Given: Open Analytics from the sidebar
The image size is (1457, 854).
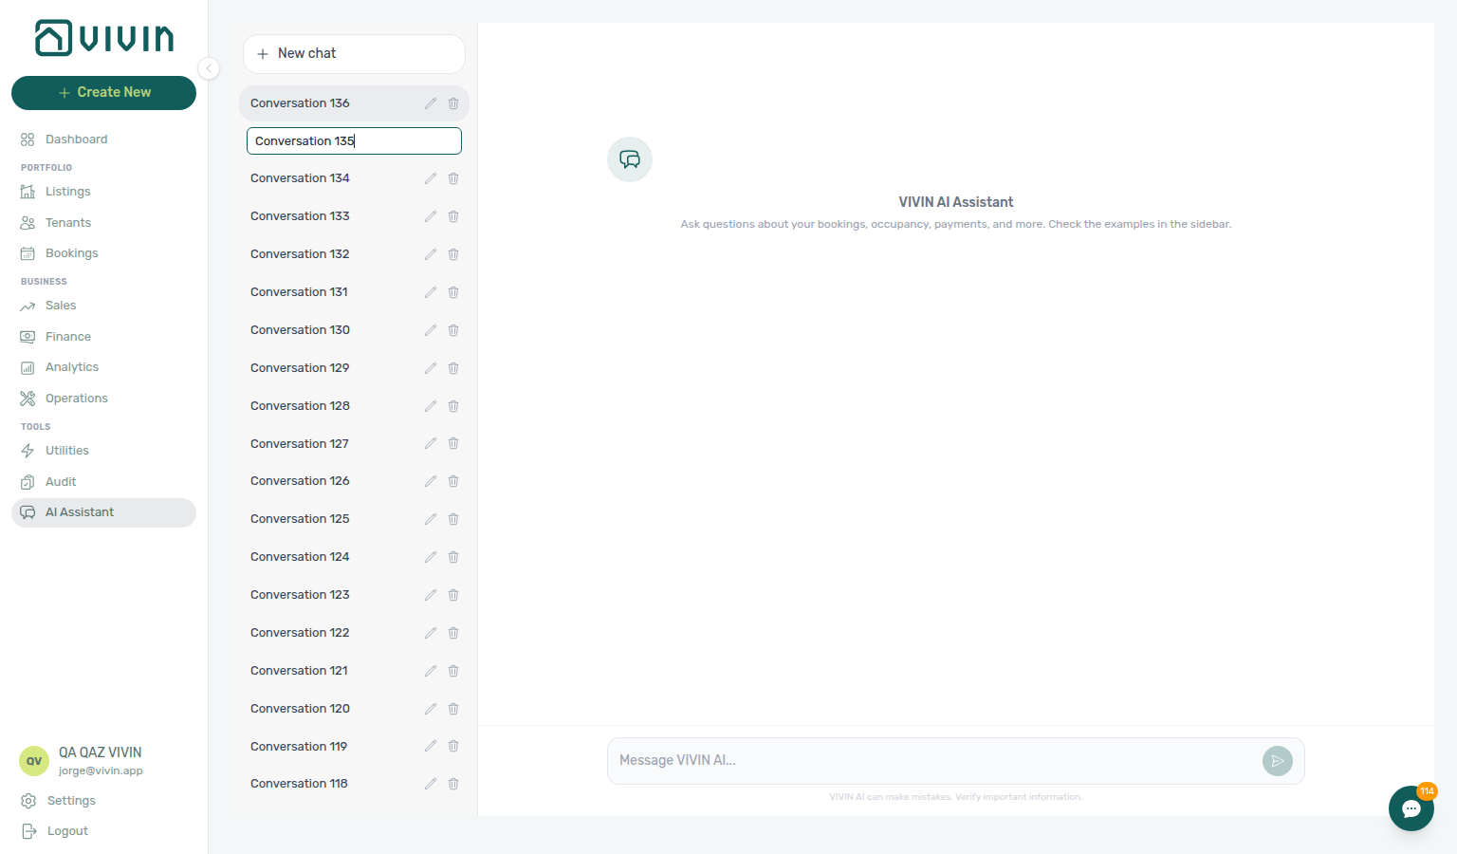Looking at the screenshot, I should click(x=103, y=367).
